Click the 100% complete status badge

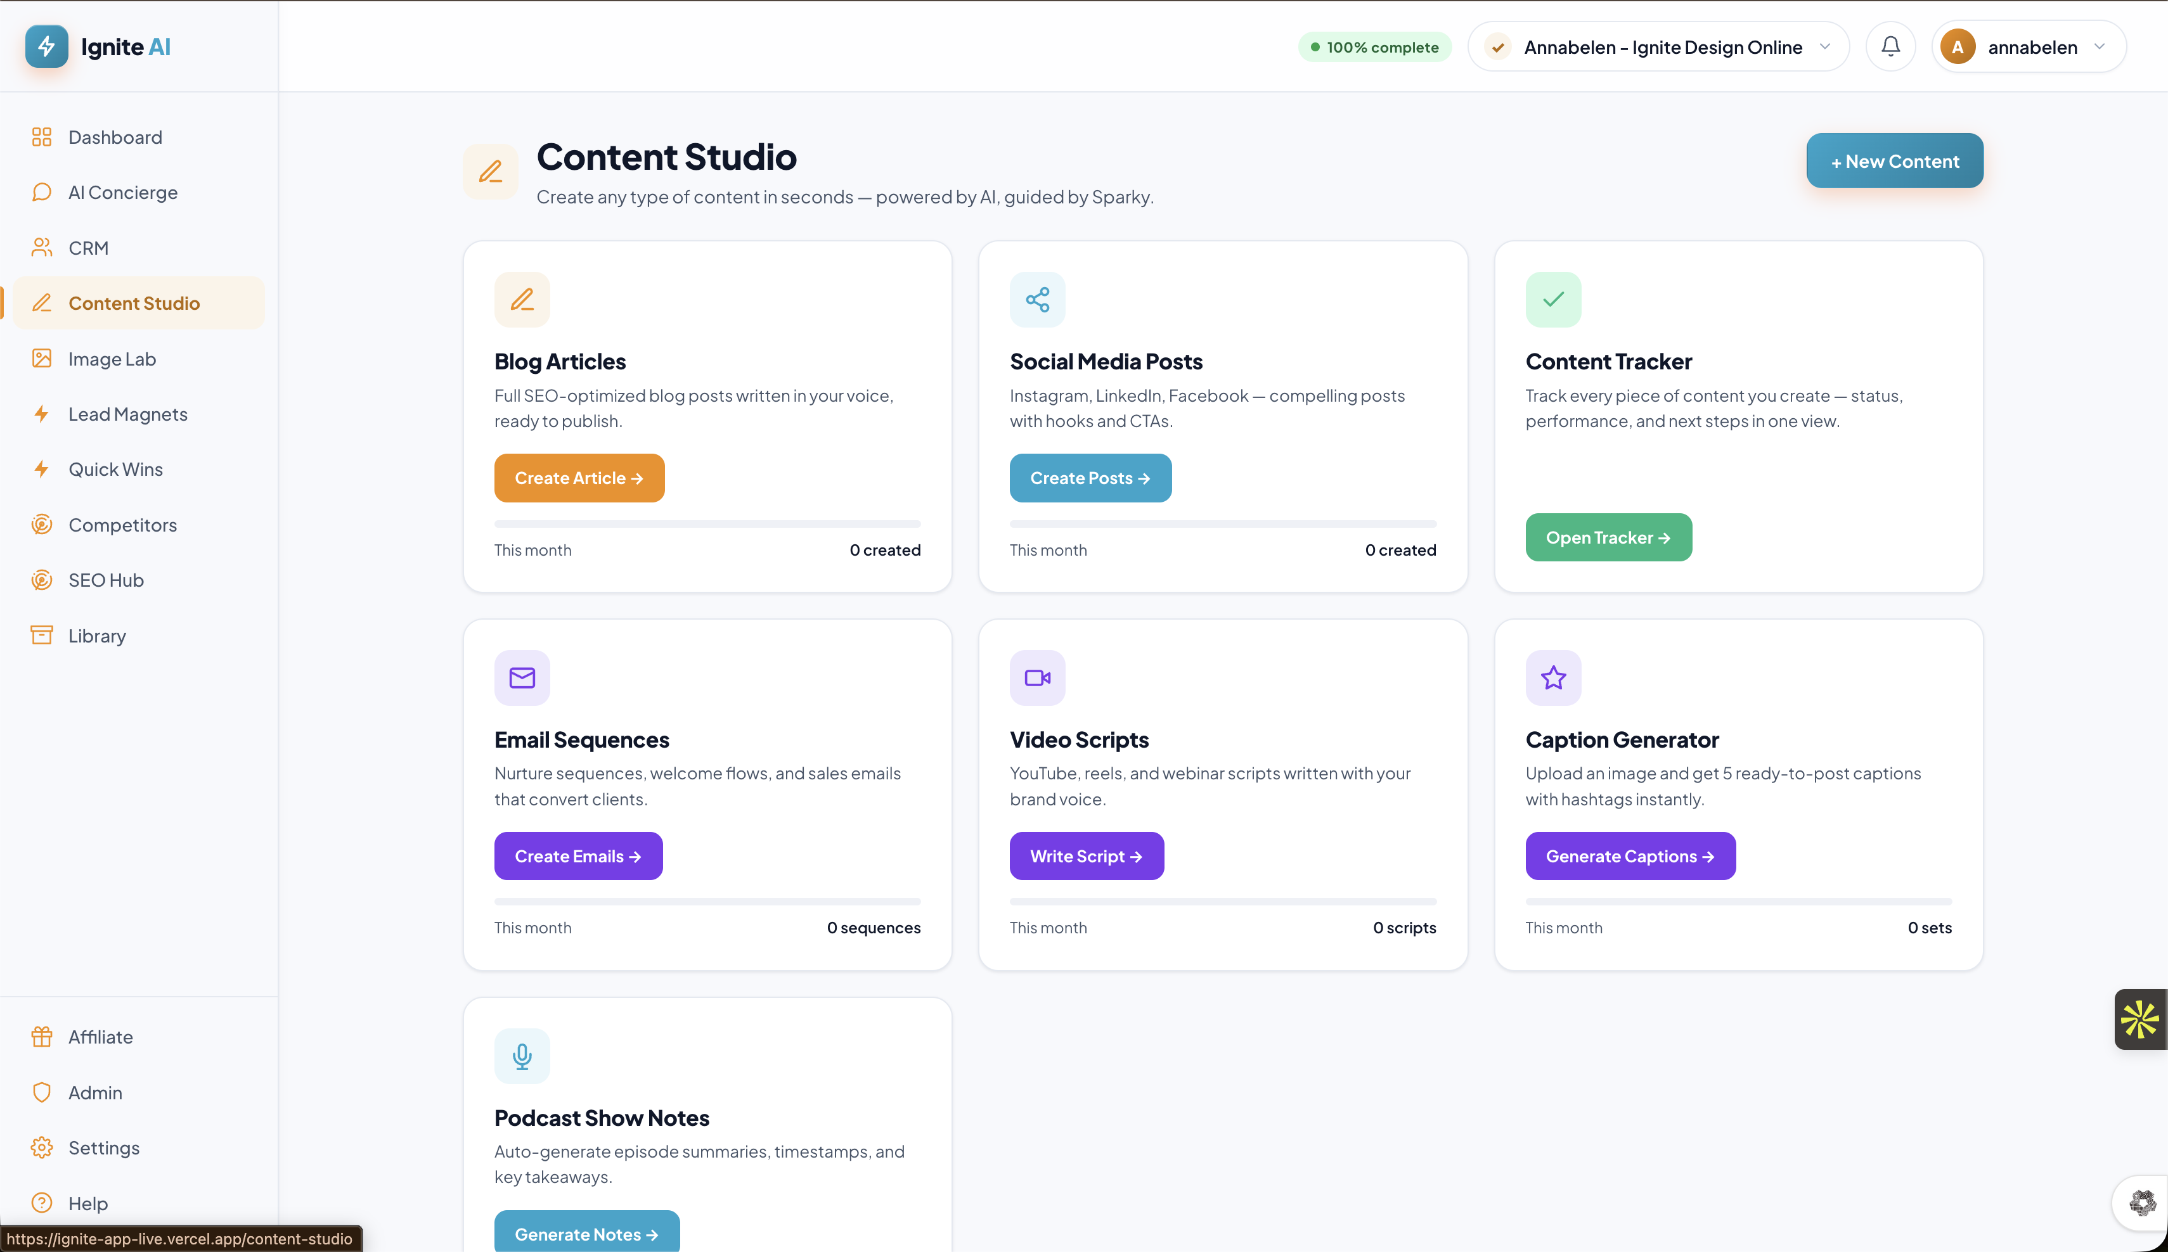click(1374, 48)
